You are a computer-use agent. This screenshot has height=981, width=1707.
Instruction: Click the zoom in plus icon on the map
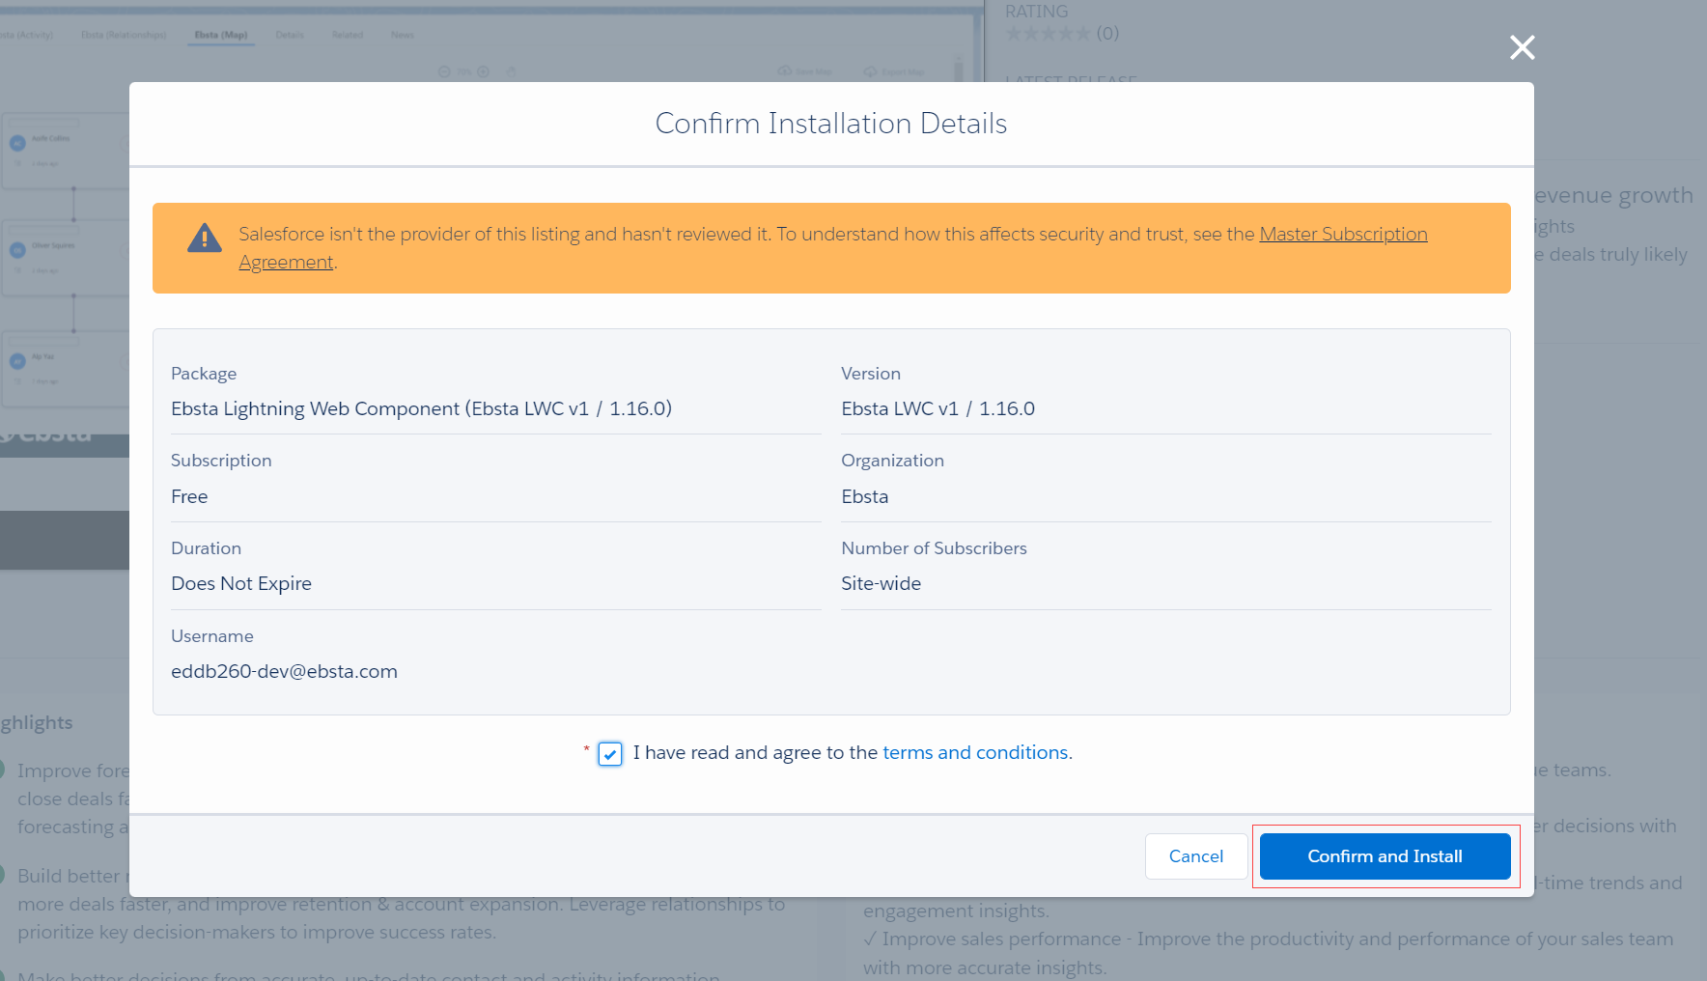(484, 72)
